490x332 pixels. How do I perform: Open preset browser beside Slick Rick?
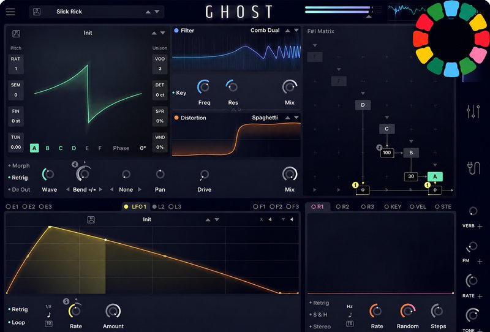(x=37, y=12)
